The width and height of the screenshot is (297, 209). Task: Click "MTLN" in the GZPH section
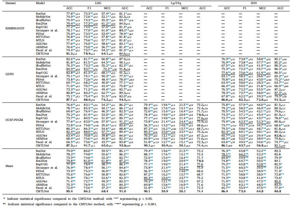pyautogui.click(x=40, y=86)
